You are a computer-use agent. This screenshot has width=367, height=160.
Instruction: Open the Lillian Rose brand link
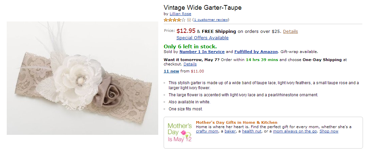coord(180,14)
